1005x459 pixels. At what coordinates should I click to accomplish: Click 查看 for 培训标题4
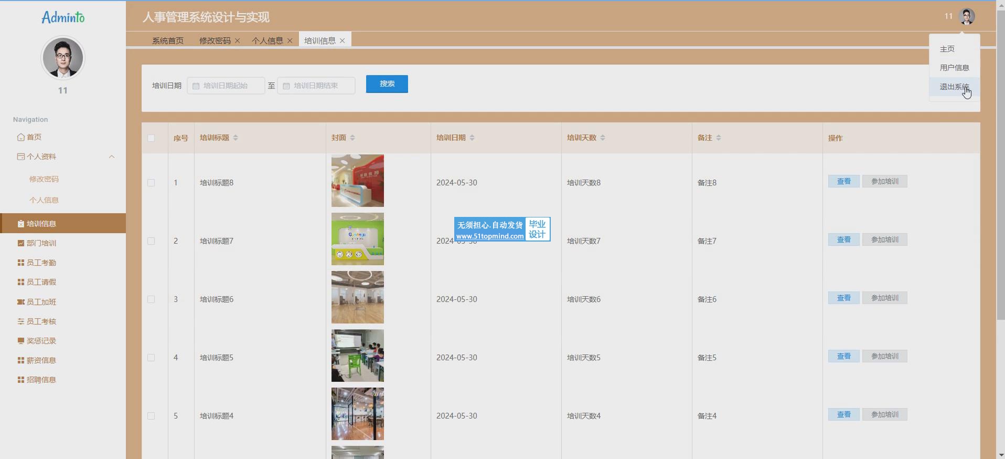click(844, 414)
